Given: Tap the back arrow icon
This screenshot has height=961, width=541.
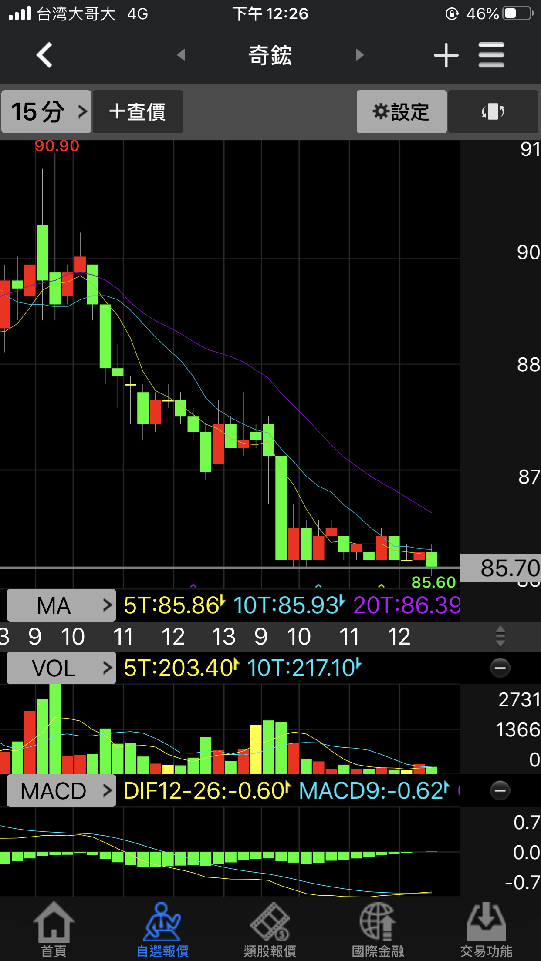Looking at the screenshot, I should coord(44,55).
